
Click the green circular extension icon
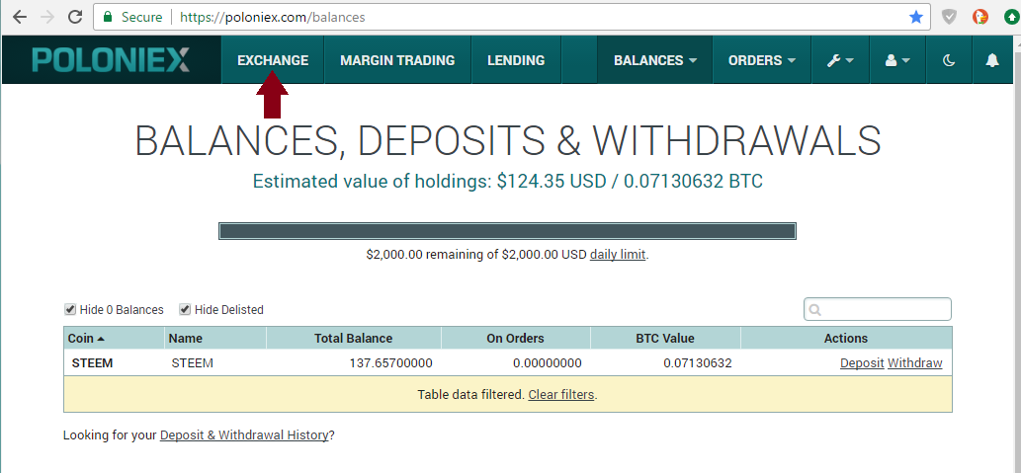pyautogui.click(x=1012, y=17)
